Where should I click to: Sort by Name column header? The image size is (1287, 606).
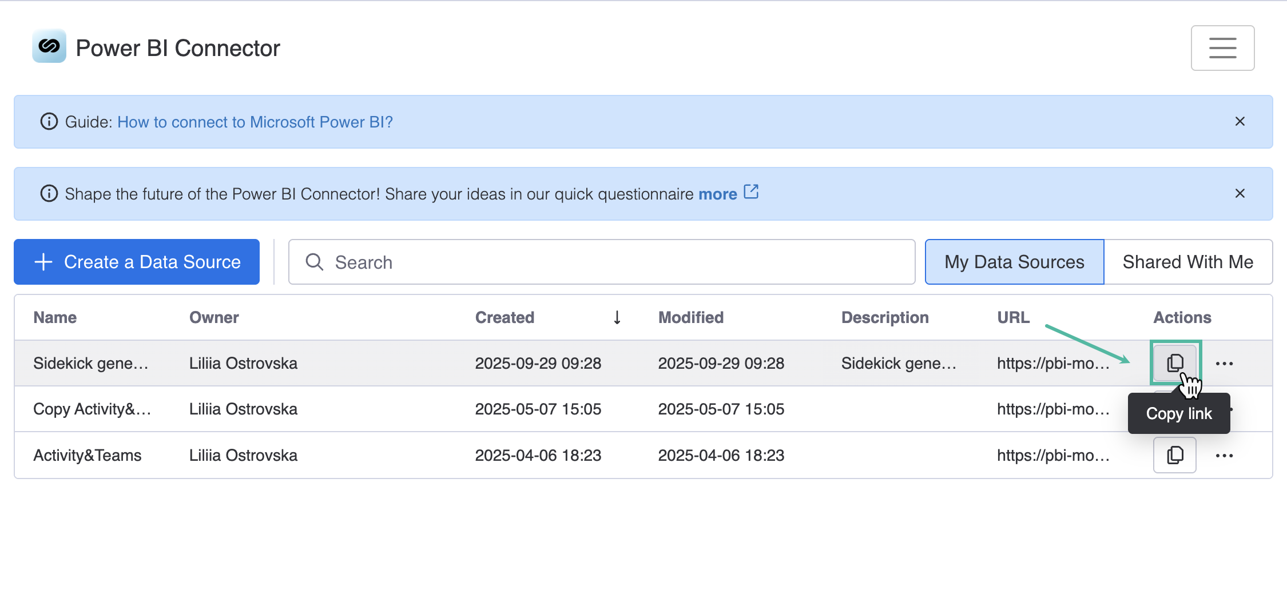[x=55, y=317]
